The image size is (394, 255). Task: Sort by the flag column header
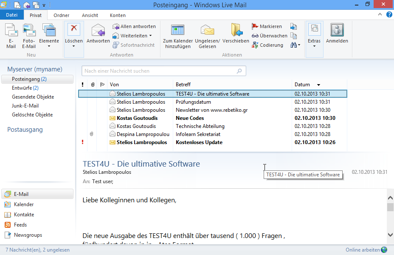(x=102, y=85)
